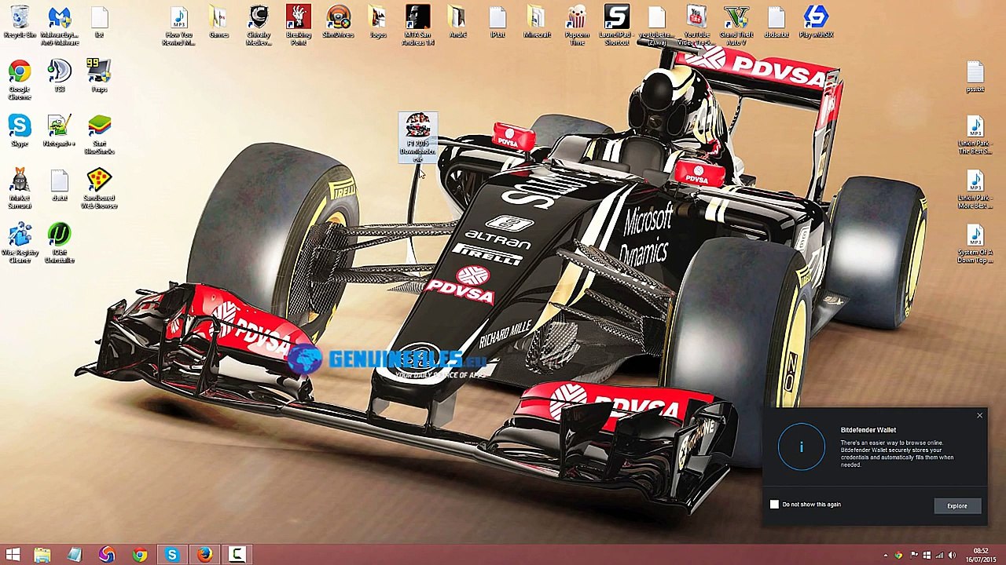1006x565 pixels.
Task: Tick the Do not show this again checkbox
Action: (x=774, y=505)
